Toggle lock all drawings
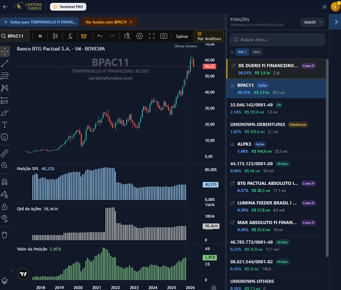The height and width of the screenshot is (290, 341). click(5, 206)
